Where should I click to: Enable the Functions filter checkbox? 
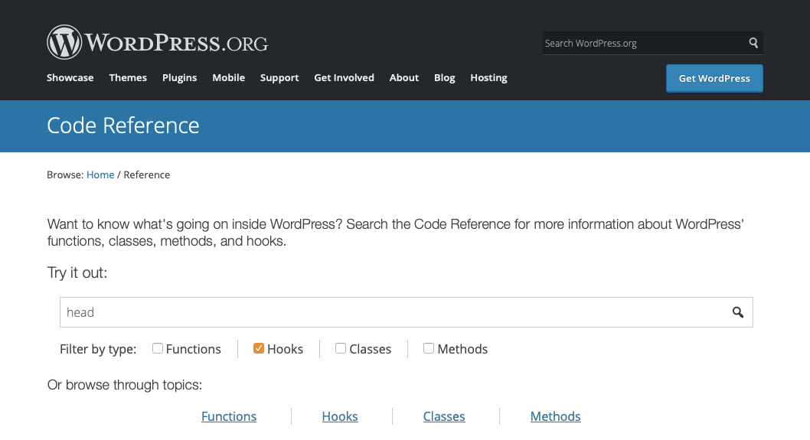tap(158, 349)
